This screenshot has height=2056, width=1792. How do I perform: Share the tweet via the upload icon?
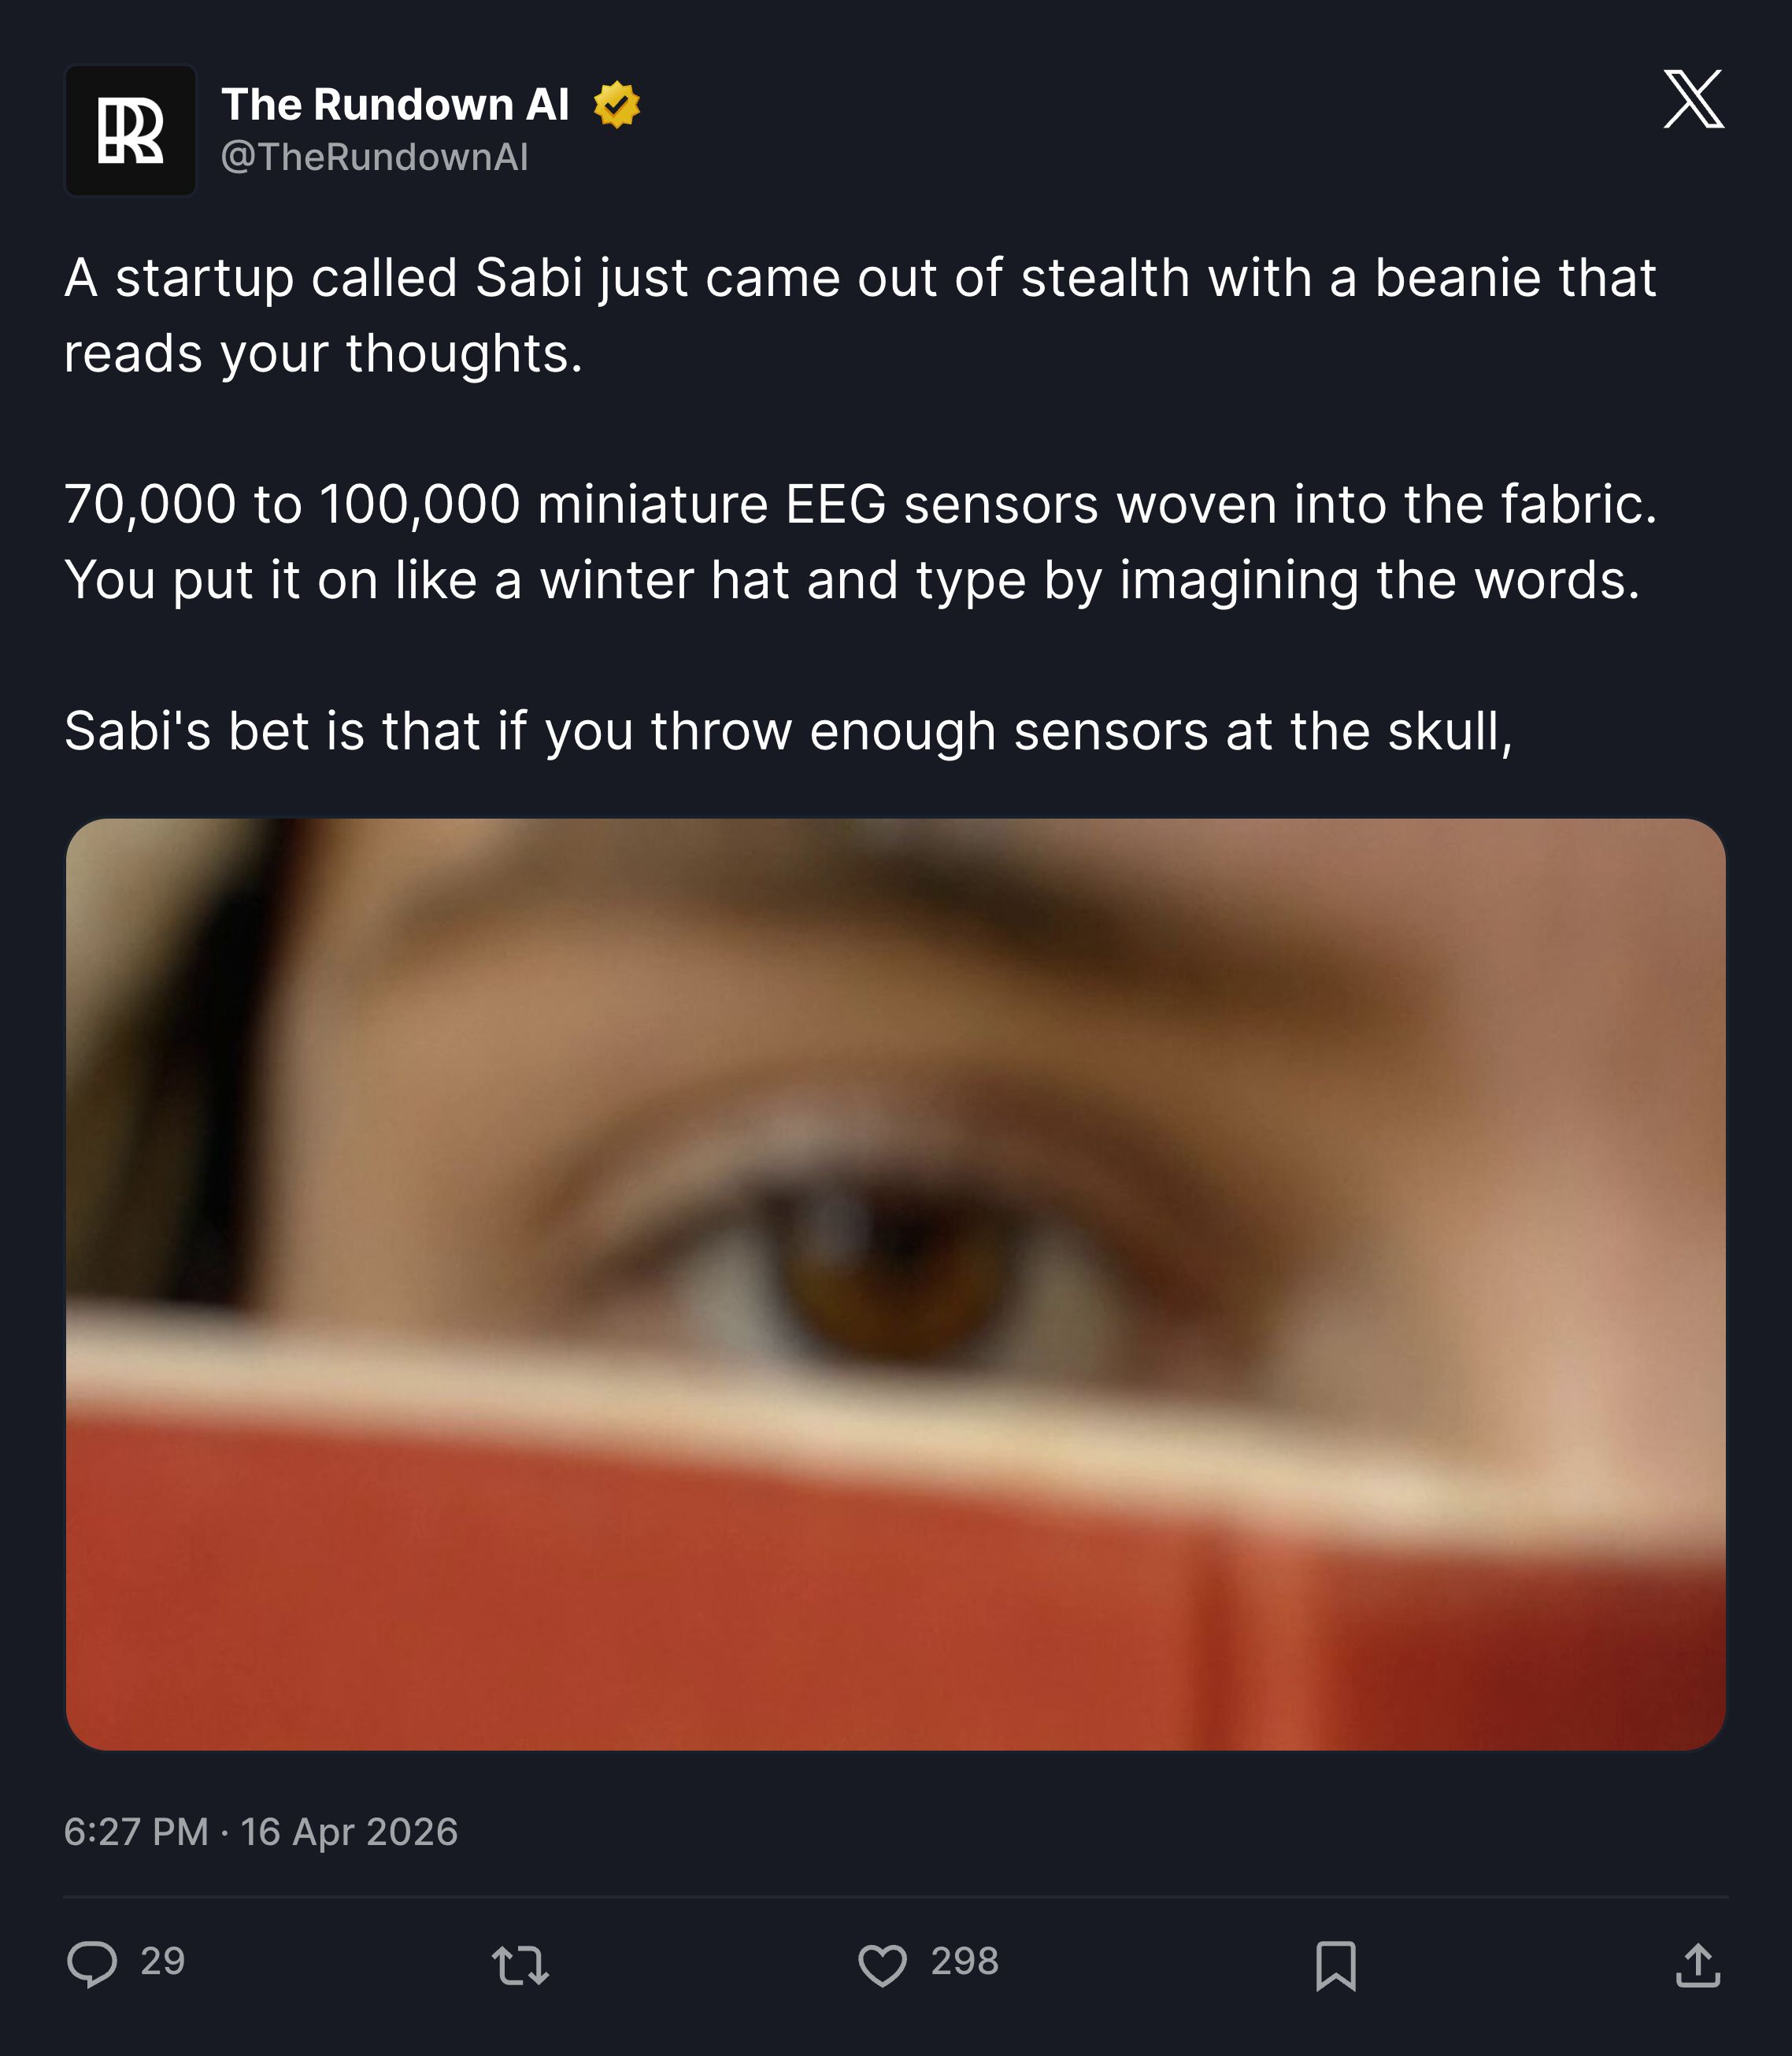point(1698,1964)
